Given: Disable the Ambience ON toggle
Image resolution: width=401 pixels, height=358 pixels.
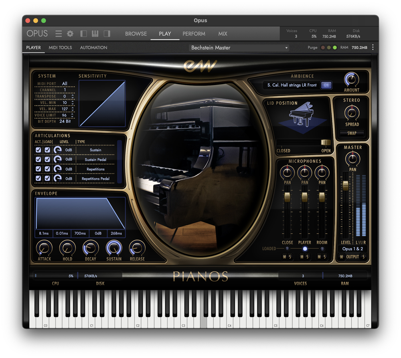Looking at the screenshot, I should 326,85.
